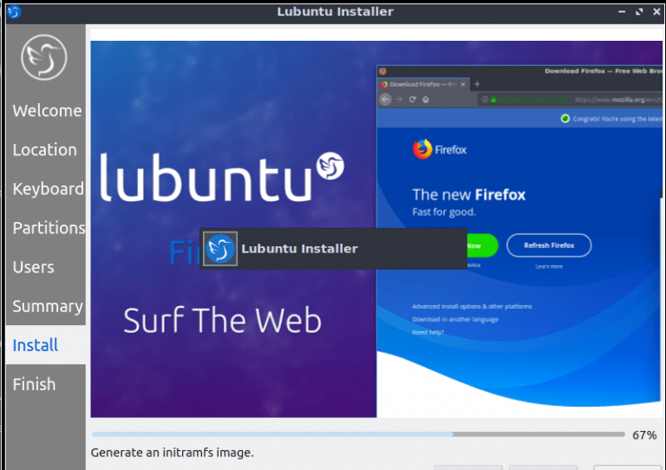This screenshot has width=666, height=470.
Task: Click the new tab plus icon in slideshow
Action: [477, 84]
